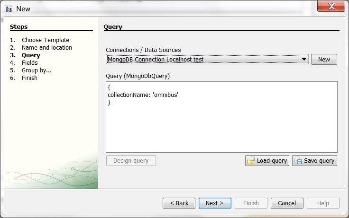
Task: Close the New dialog window
Action: (x=331, y=6)
